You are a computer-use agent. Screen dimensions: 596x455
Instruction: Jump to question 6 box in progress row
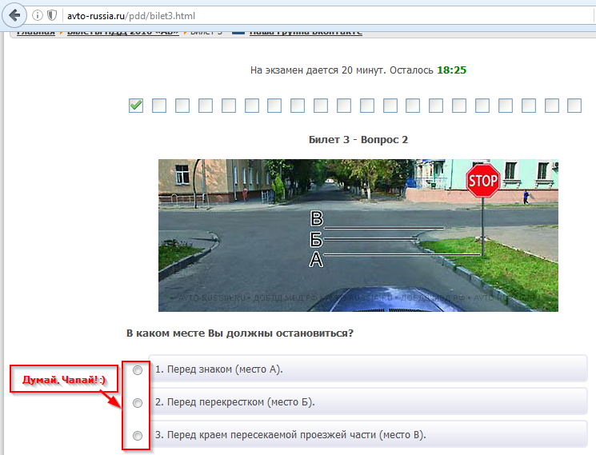coord(252,106)
